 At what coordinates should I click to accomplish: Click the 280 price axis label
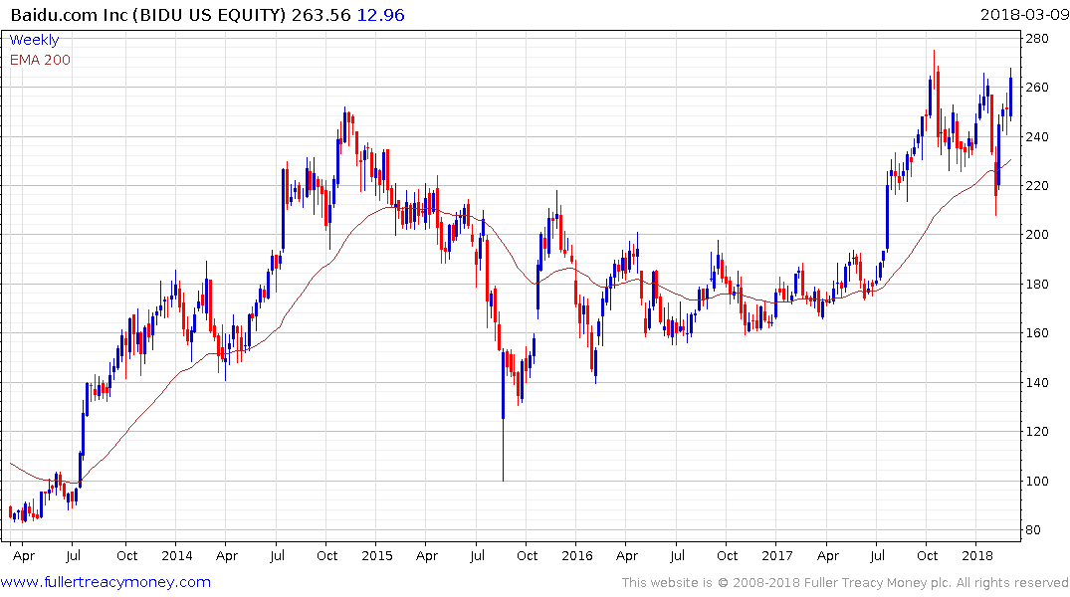[x=1038, y=39]
